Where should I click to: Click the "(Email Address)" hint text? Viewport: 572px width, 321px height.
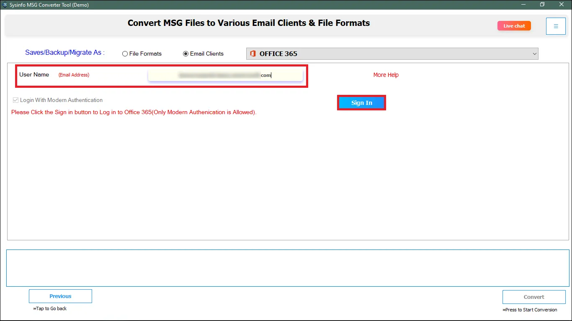point(74,75)
